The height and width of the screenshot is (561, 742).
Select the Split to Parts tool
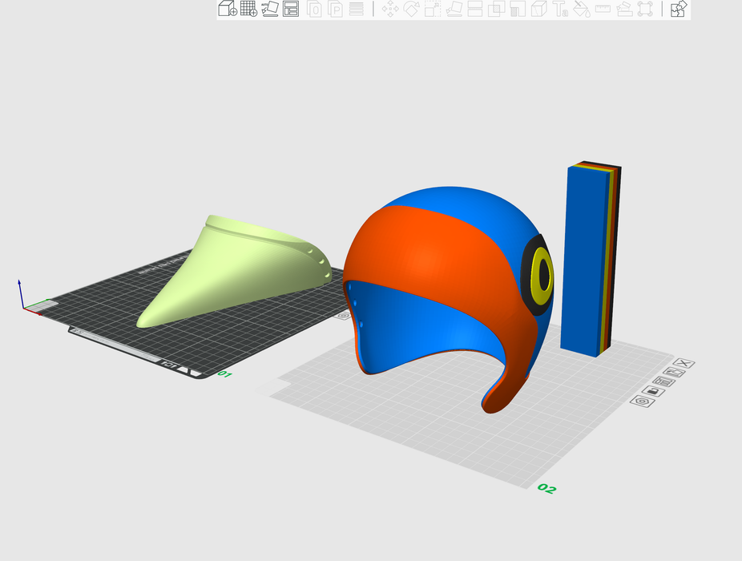point(336,9)
